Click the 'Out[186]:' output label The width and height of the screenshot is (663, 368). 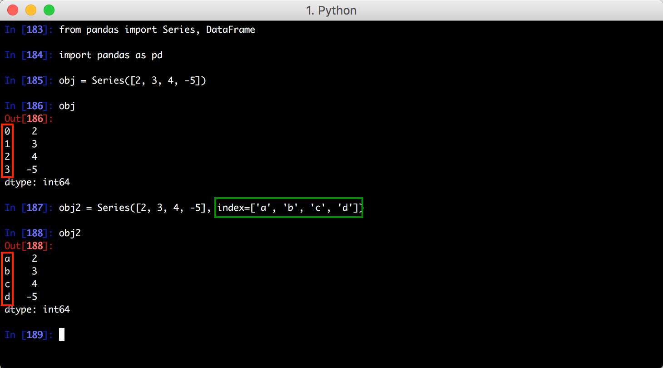coord(29,119)
